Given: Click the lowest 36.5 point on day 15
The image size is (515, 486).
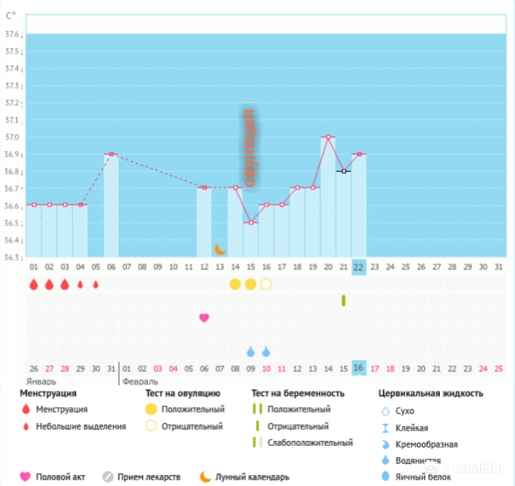Looking at the screenshot, I should click(250, 223).
